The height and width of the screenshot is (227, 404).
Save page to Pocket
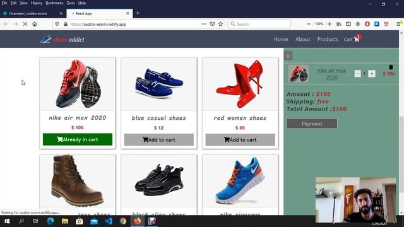coord(212,24)
